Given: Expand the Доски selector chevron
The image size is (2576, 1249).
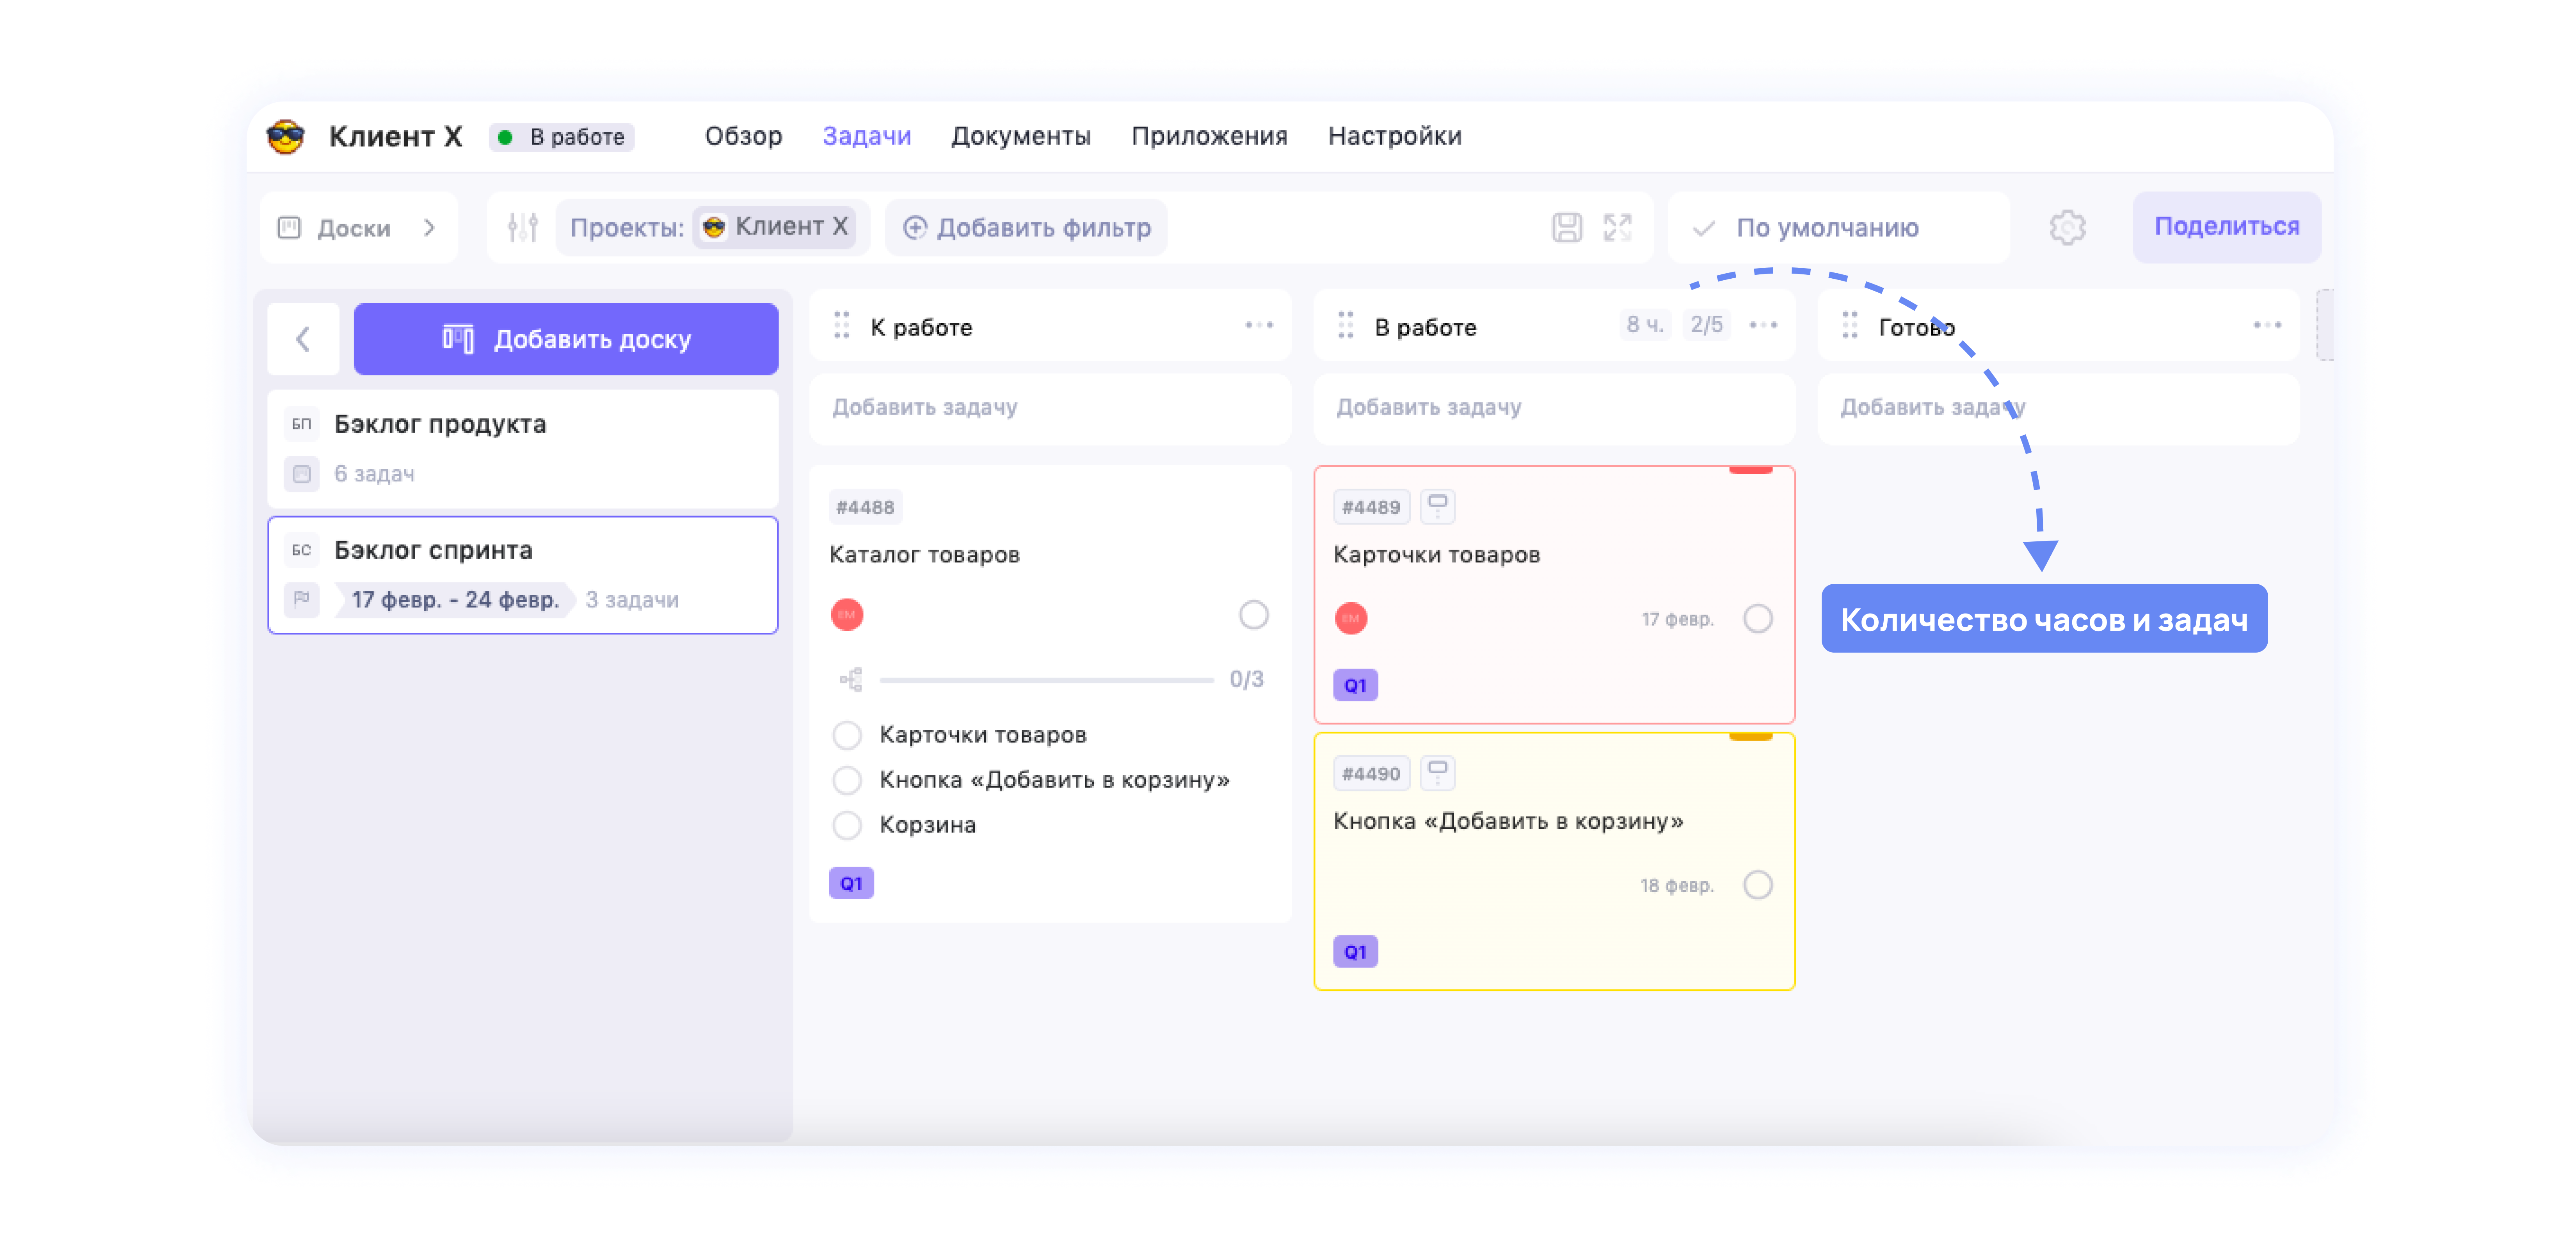Looking at the screenshot, I should 430,227.
